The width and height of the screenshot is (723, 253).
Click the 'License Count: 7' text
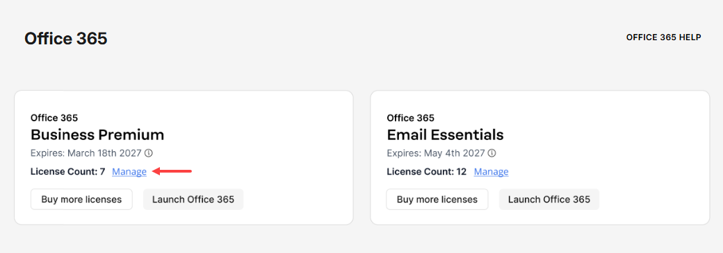[68, 172]
